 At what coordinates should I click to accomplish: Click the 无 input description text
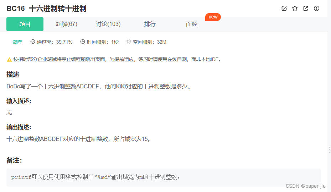point(9,113)
